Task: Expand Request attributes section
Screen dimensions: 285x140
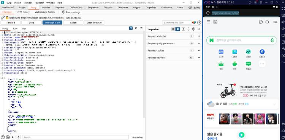Action: [x=174, y=36]
